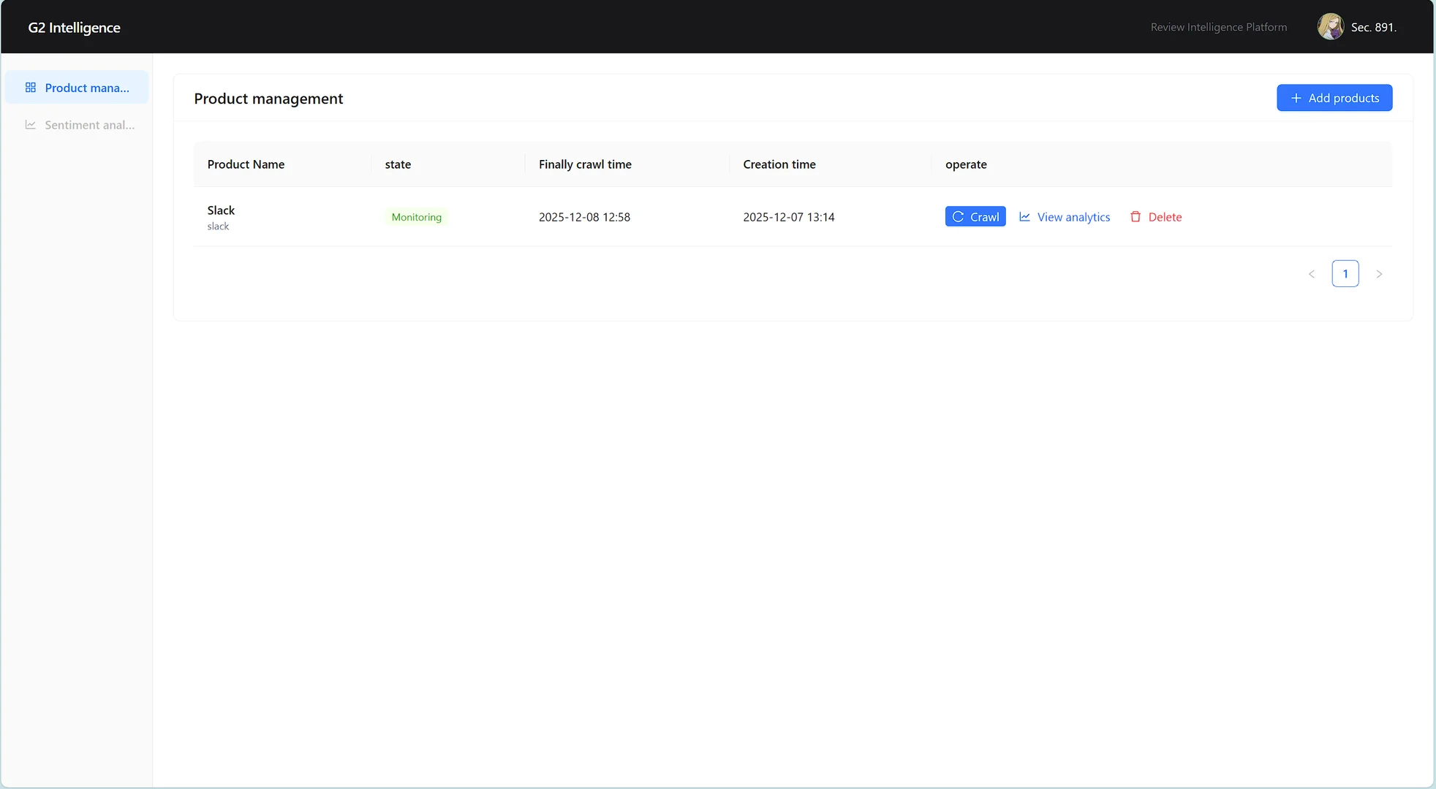Select Product management in the sidebar
Image resolution: width=1436 pixels, height=789 pixels.
86,88
